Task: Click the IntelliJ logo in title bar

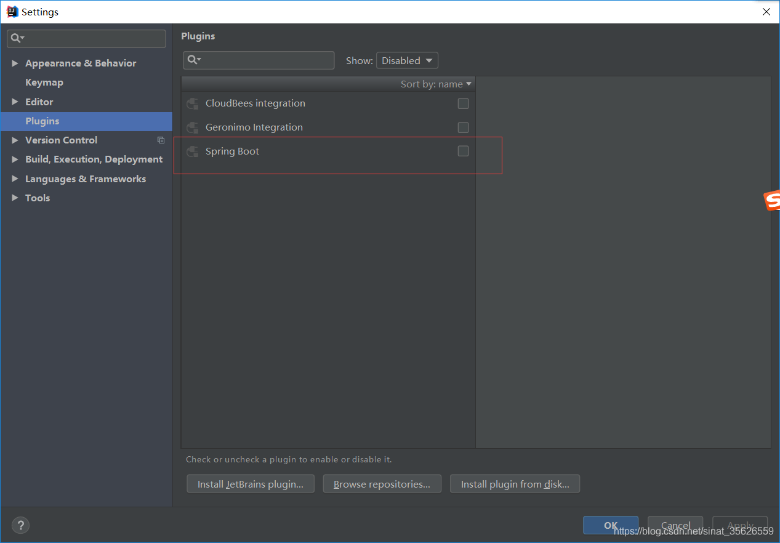Action: tap(12, 12)
